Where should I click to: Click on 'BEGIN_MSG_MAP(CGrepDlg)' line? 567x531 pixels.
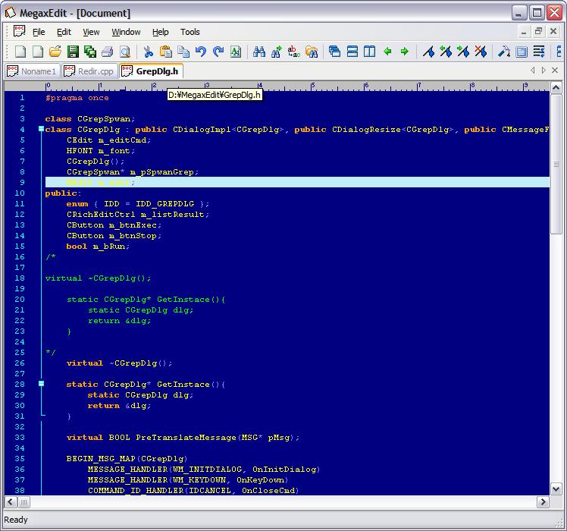click(127, 459)
